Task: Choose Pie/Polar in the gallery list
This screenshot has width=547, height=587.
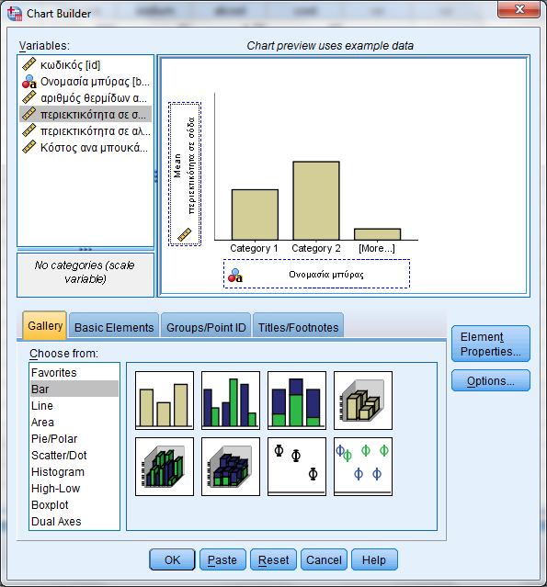Action: pos(74,438)
